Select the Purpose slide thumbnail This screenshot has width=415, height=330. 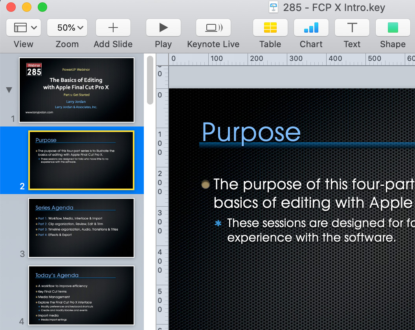[81, 160]
